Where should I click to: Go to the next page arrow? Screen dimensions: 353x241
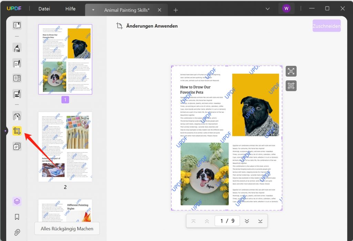[247, 221]
